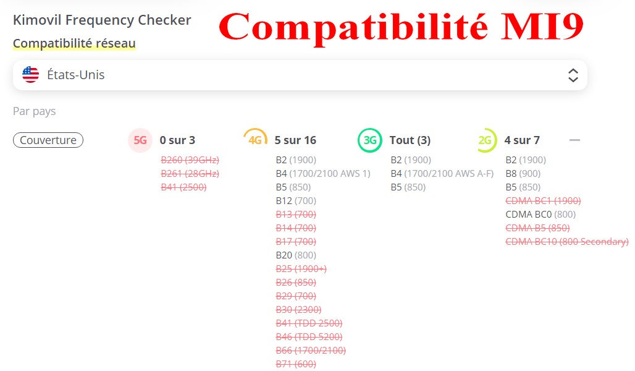Click "B2 (1900)" in the 3G list
Viewport: 635px width, 371px height.
411,160
